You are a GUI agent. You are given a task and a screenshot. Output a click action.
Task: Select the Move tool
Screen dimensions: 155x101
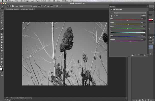(2, 12)
